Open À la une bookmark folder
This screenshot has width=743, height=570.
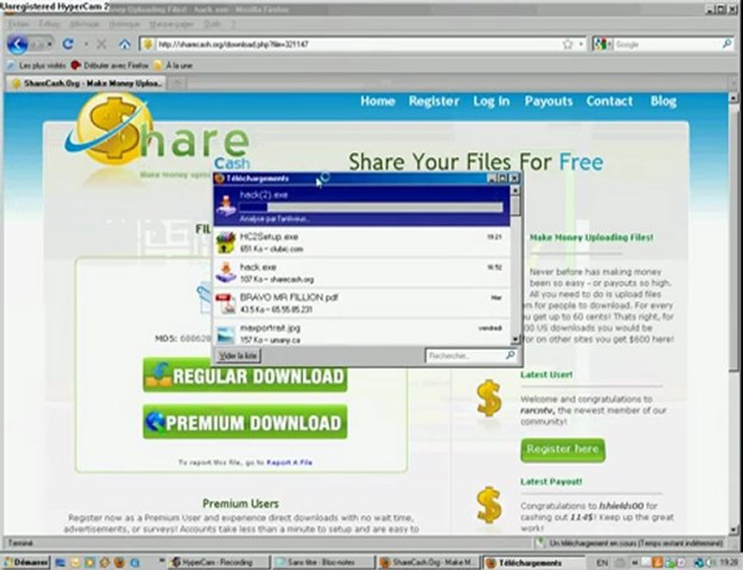(x=173, y=65)
